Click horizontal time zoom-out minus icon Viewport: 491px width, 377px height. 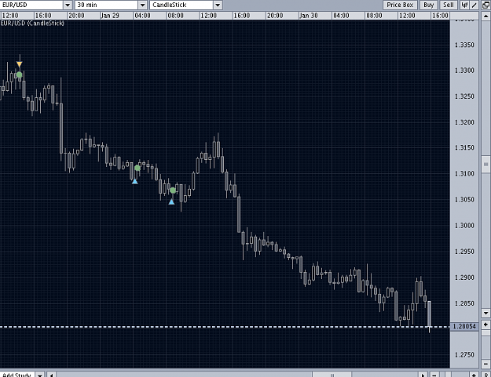click(434, 375)
